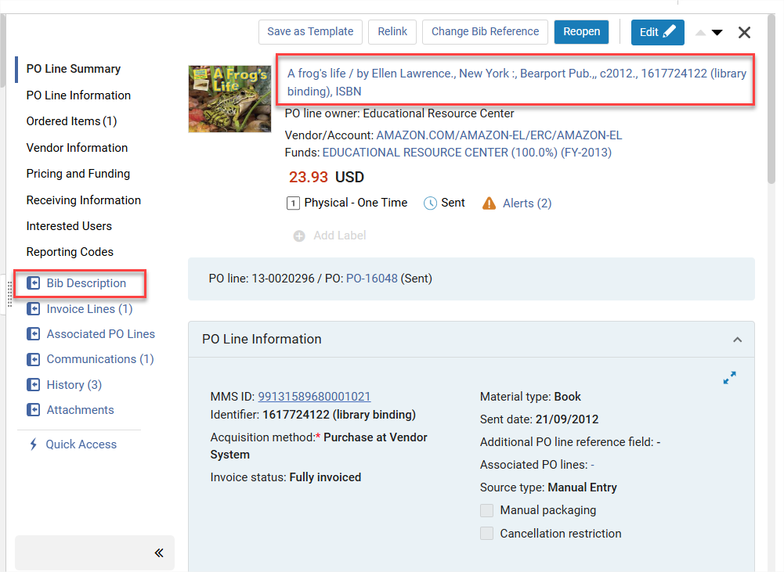The image size is (784, 572).
Task: Click the History panel icon
Action: point(33,385)
